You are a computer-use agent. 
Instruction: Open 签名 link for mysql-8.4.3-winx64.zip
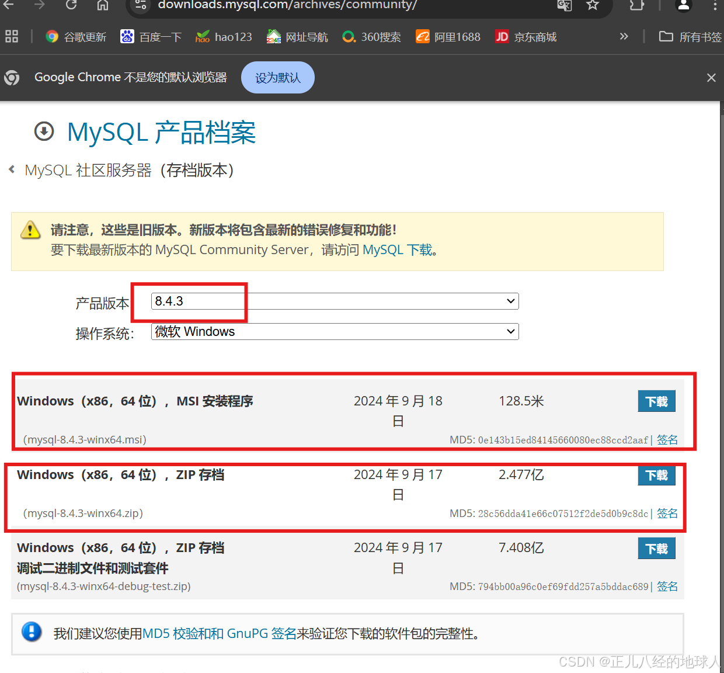667,514
